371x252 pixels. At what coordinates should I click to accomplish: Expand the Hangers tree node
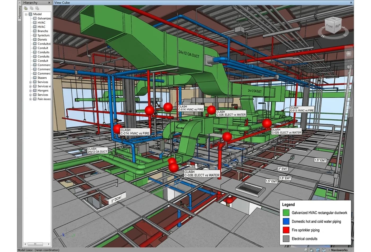[x=30, y=91]
